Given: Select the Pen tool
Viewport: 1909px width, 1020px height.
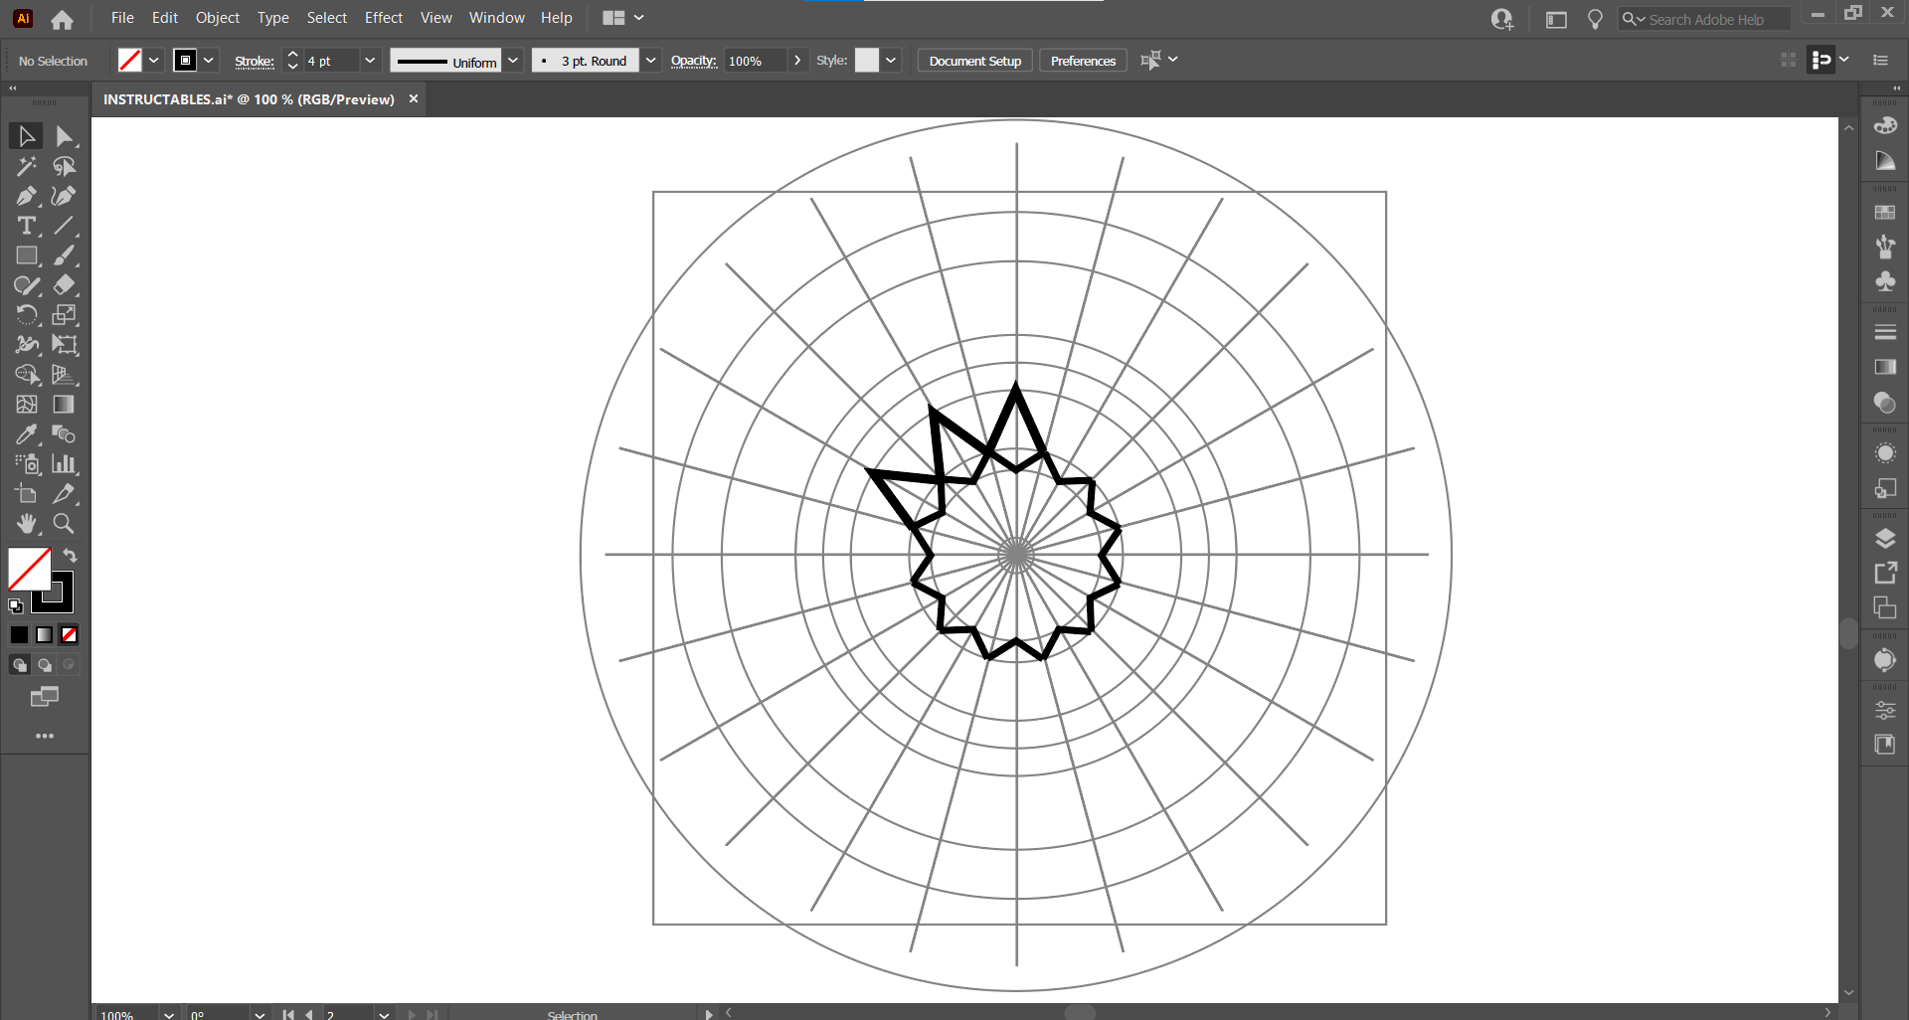Looking at the screenshot, I should click(x=26, y=196).
